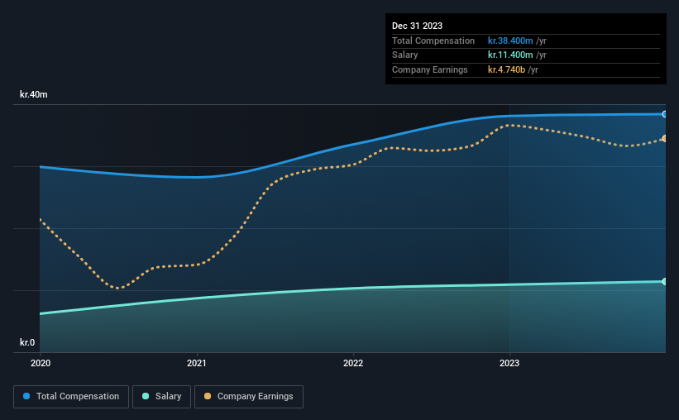Click the kr.0 y-axis label
This screenshot has height=420, width=679.
tap(27, 342)
